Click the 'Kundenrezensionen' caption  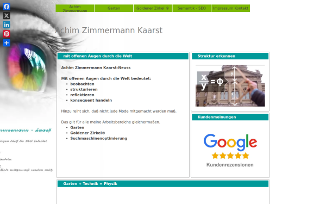pos(230,165)
